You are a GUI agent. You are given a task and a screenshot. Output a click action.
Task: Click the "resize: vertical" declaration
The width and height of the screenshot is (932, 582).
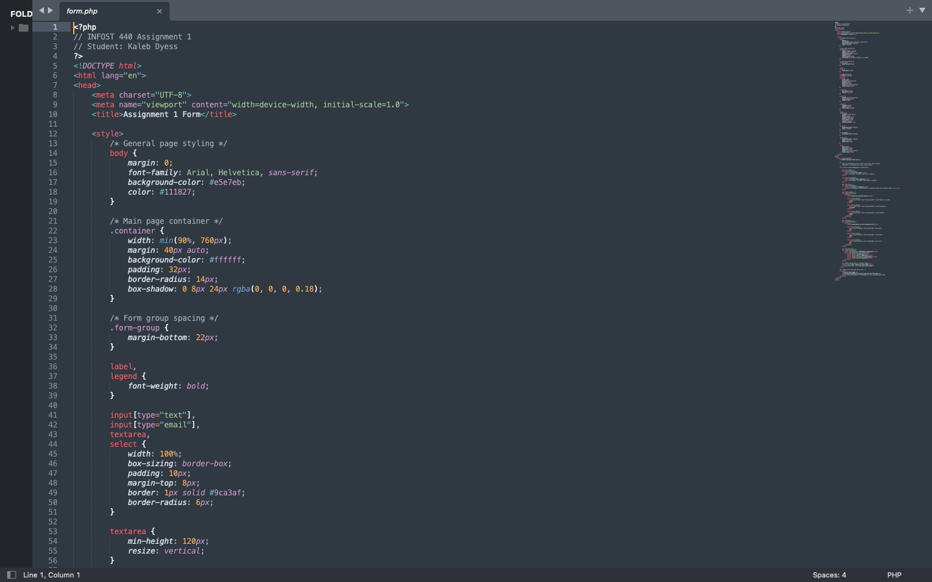[164, 551]
